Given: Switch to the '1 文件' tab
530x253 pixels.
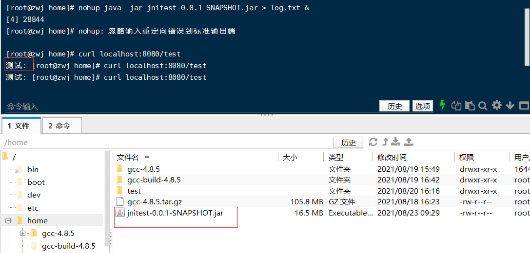Looking at the screenshot, I should (21, 126).
